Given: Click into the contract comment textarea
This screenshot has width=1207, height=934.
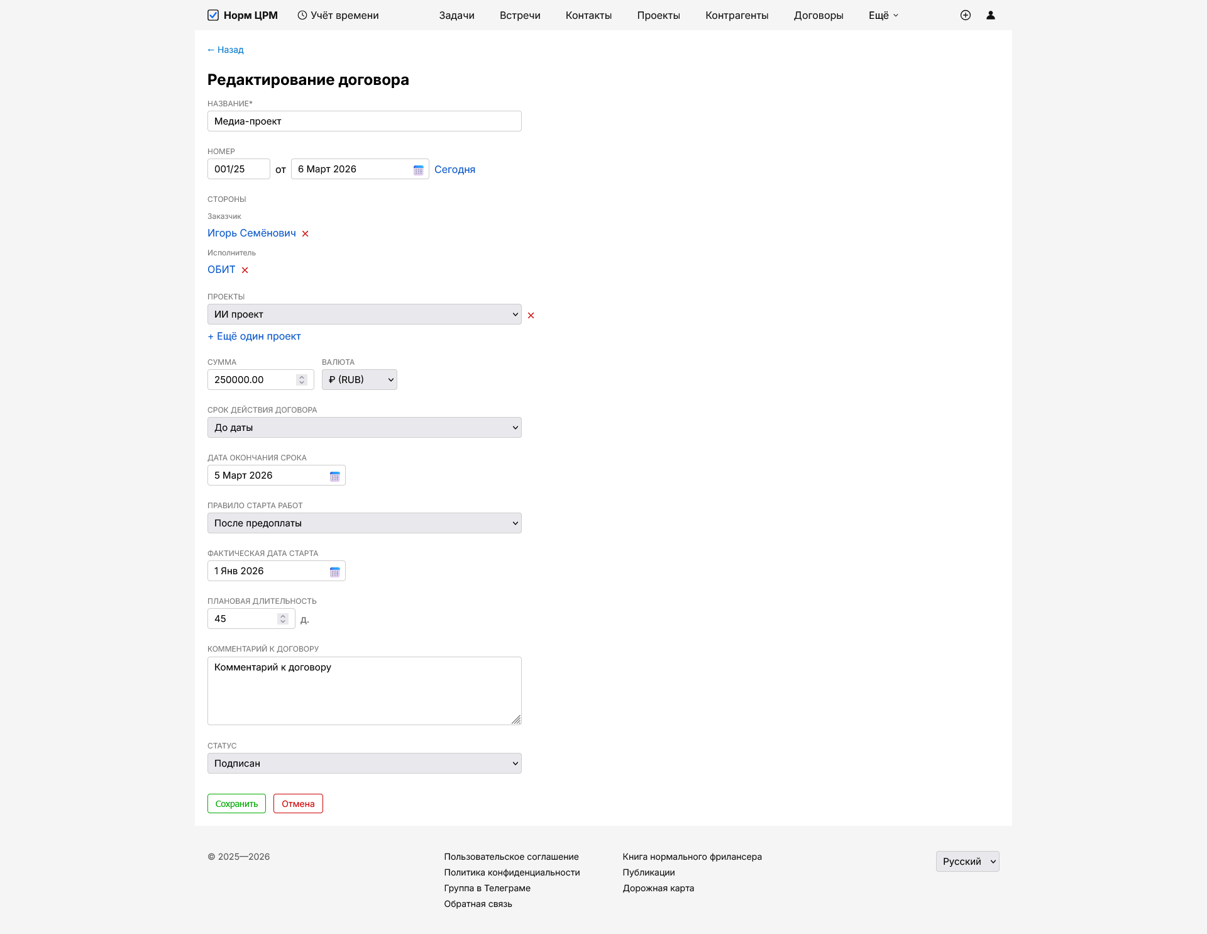Looking at the screenshot, I should click(x=364, y=691).
